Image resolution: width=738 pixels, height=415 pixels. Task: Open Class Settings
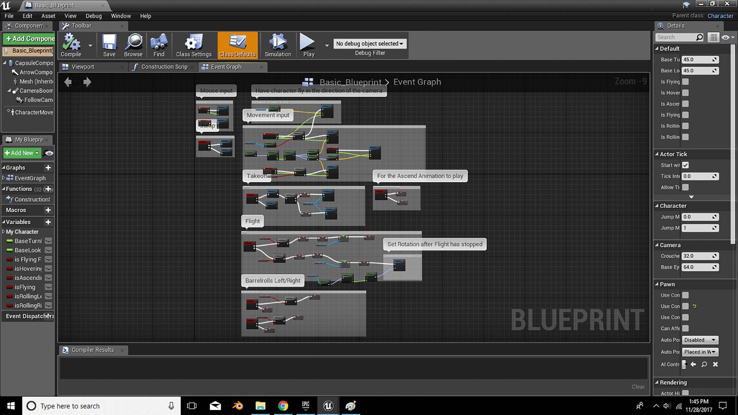193,45
